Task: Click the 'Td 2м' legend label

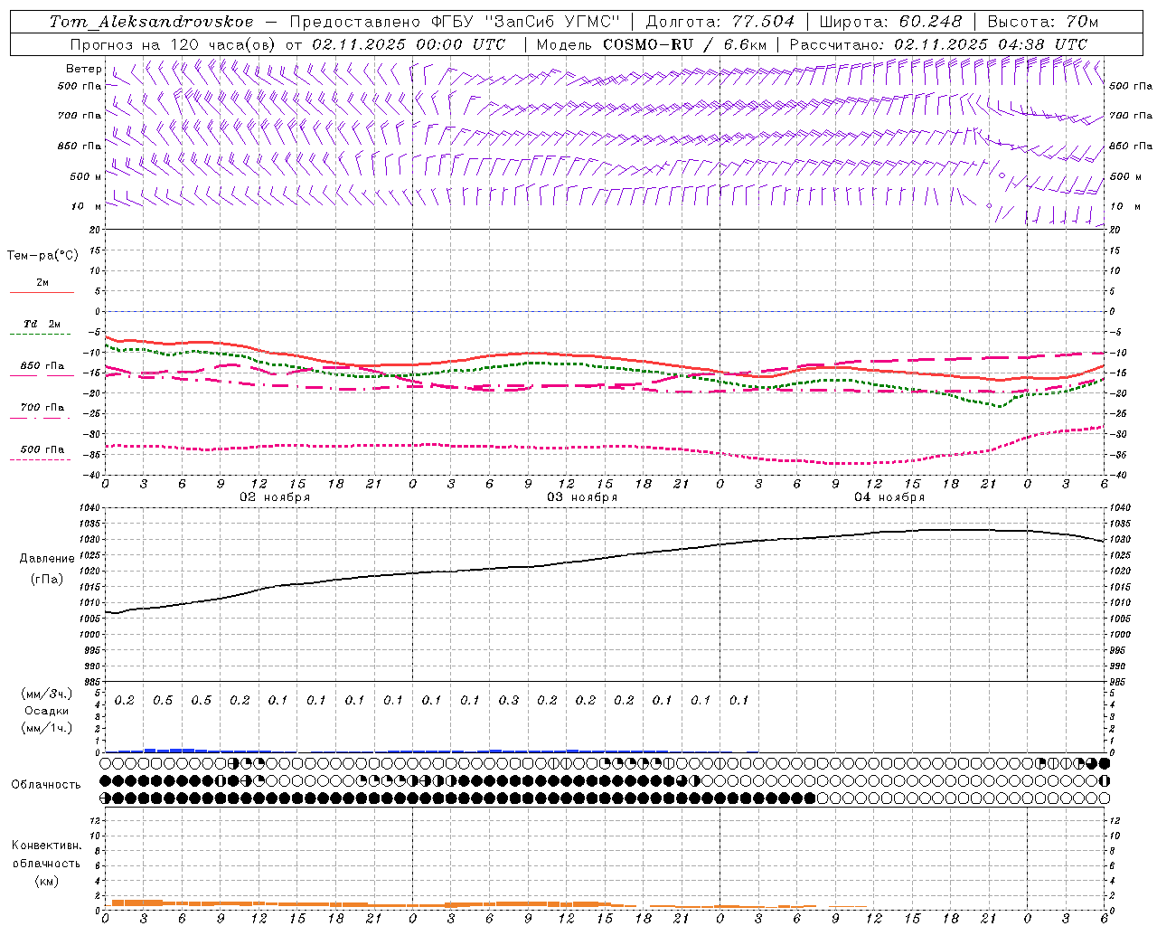Action: click(42, 324)
